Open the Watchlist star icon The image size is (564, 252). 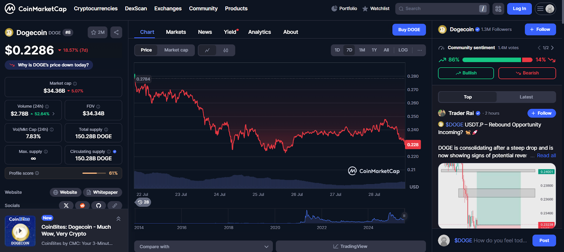pos(365,8)
